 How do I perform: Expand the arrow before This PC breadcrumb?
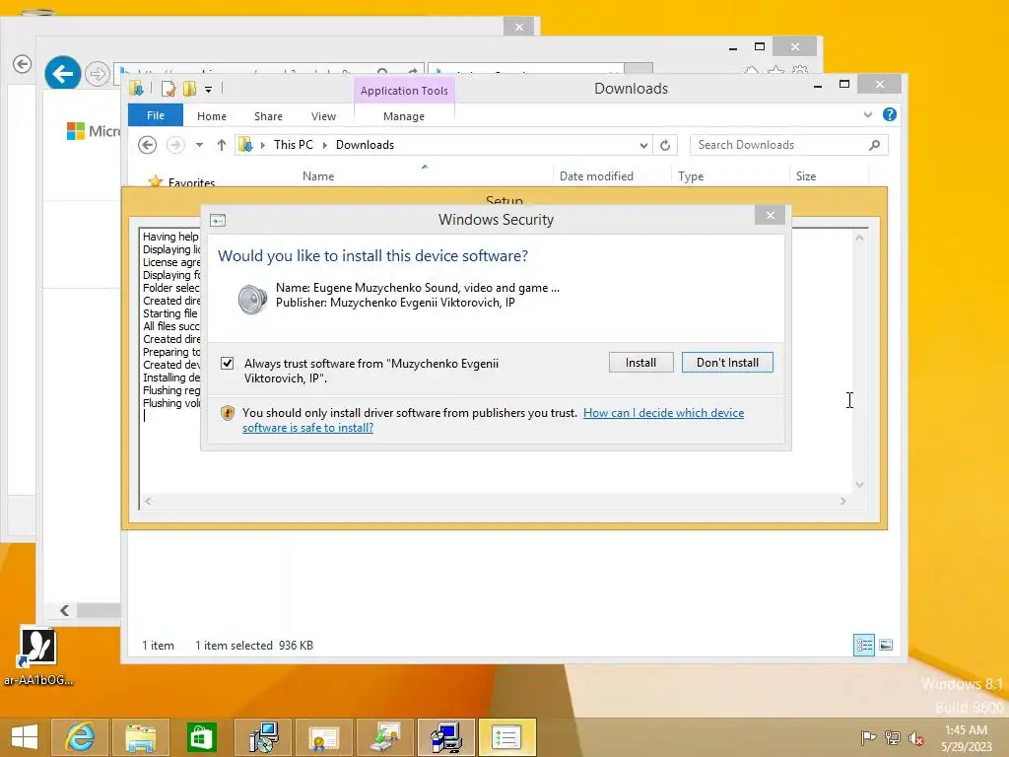pos(262,146)
